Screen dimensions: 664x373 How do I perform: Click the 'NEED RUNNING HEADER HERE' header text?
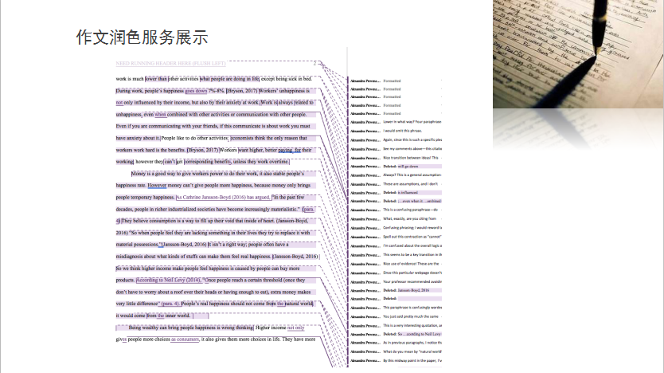click(x=171, y=63)
